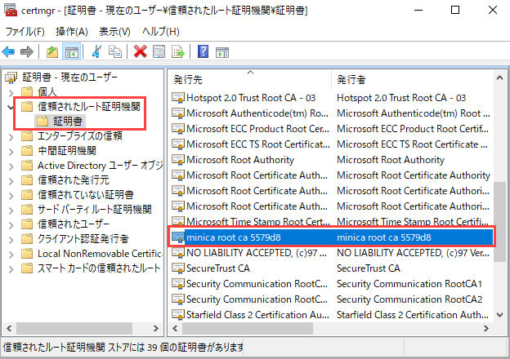This screenshot has width=510, height=359.
Task: Click Hotspot 2.0 Trust Root certificate icon
Action: coord(178,98)
